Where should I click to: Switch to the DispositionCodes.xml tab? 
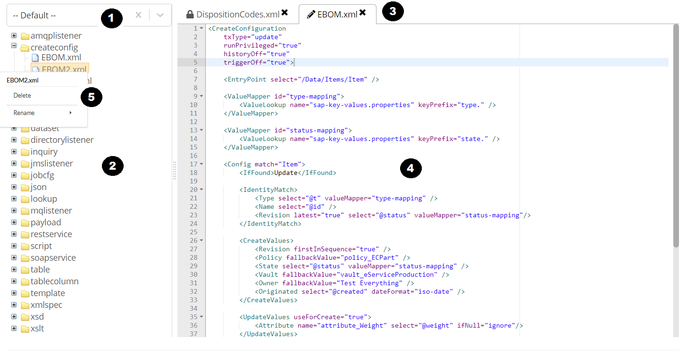point(237,14)
